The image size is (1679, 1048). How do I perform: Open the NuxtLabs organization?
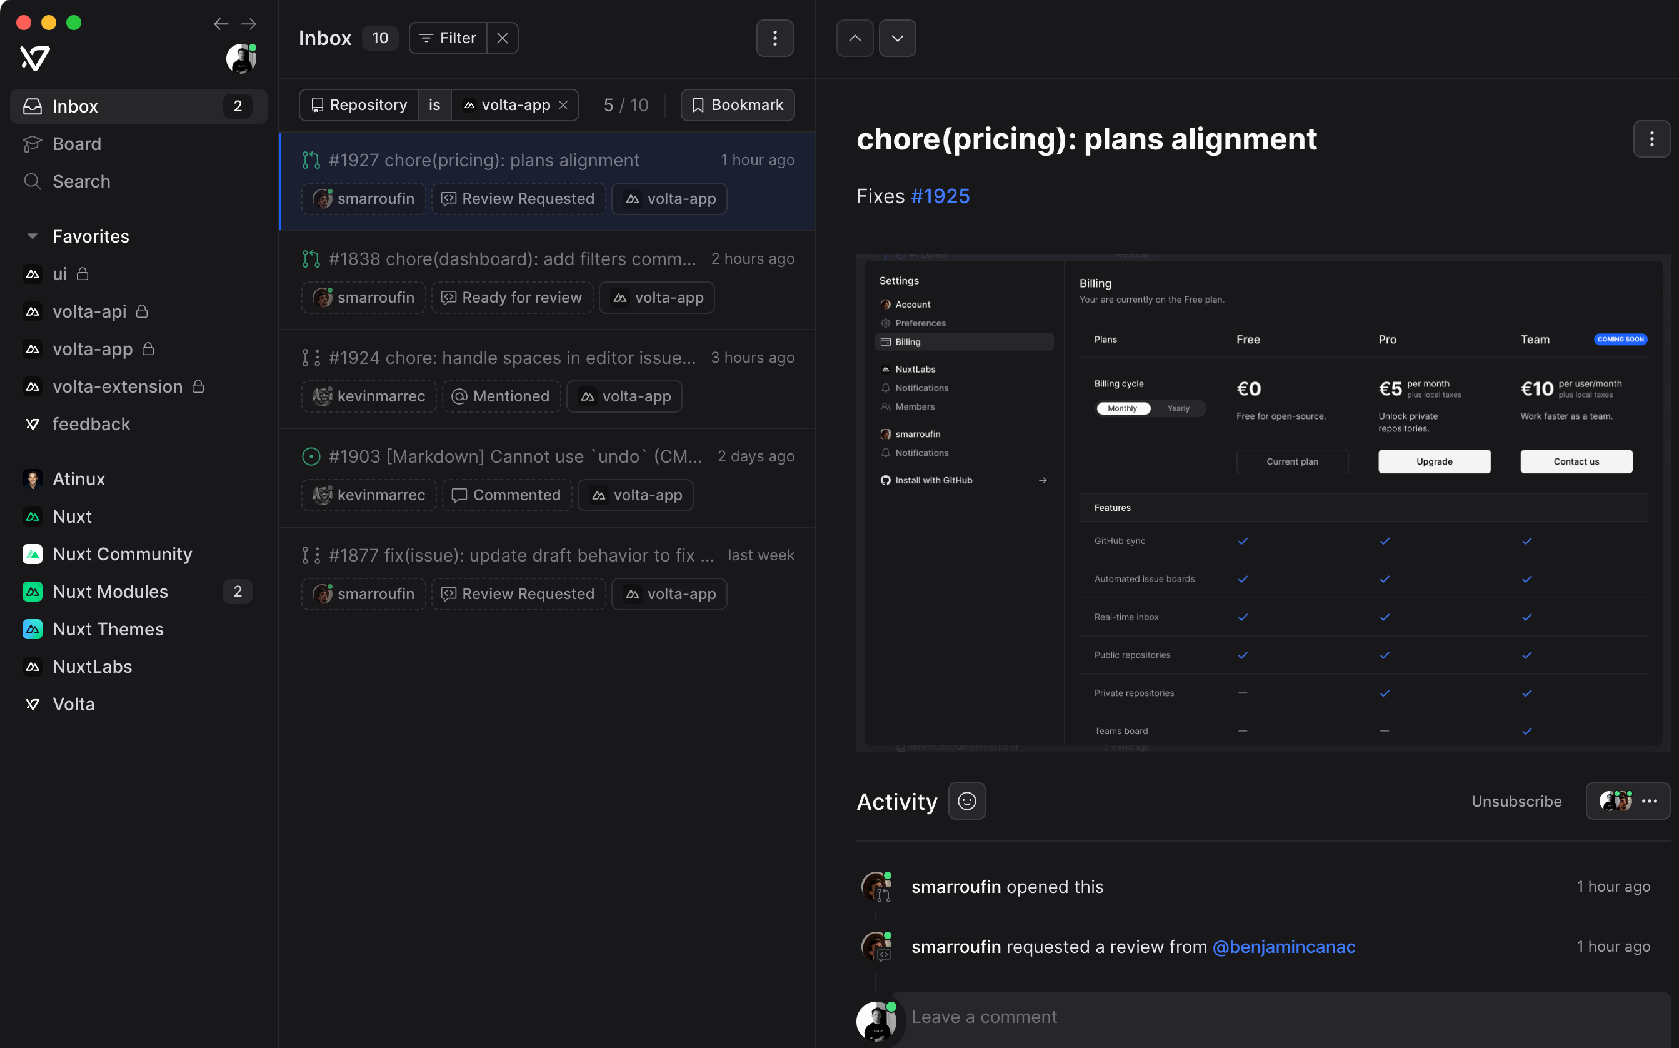[x=139, y=666]
